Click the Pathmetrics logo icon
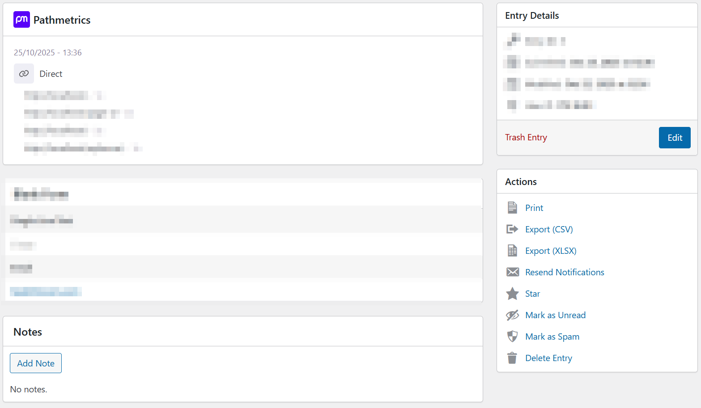 [x=21, y=20]
